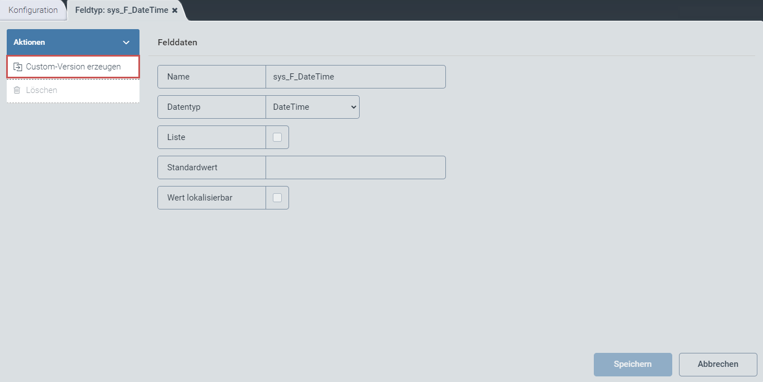Select the Feldtyp: sys_F_DateTime tab

(121, 10)
